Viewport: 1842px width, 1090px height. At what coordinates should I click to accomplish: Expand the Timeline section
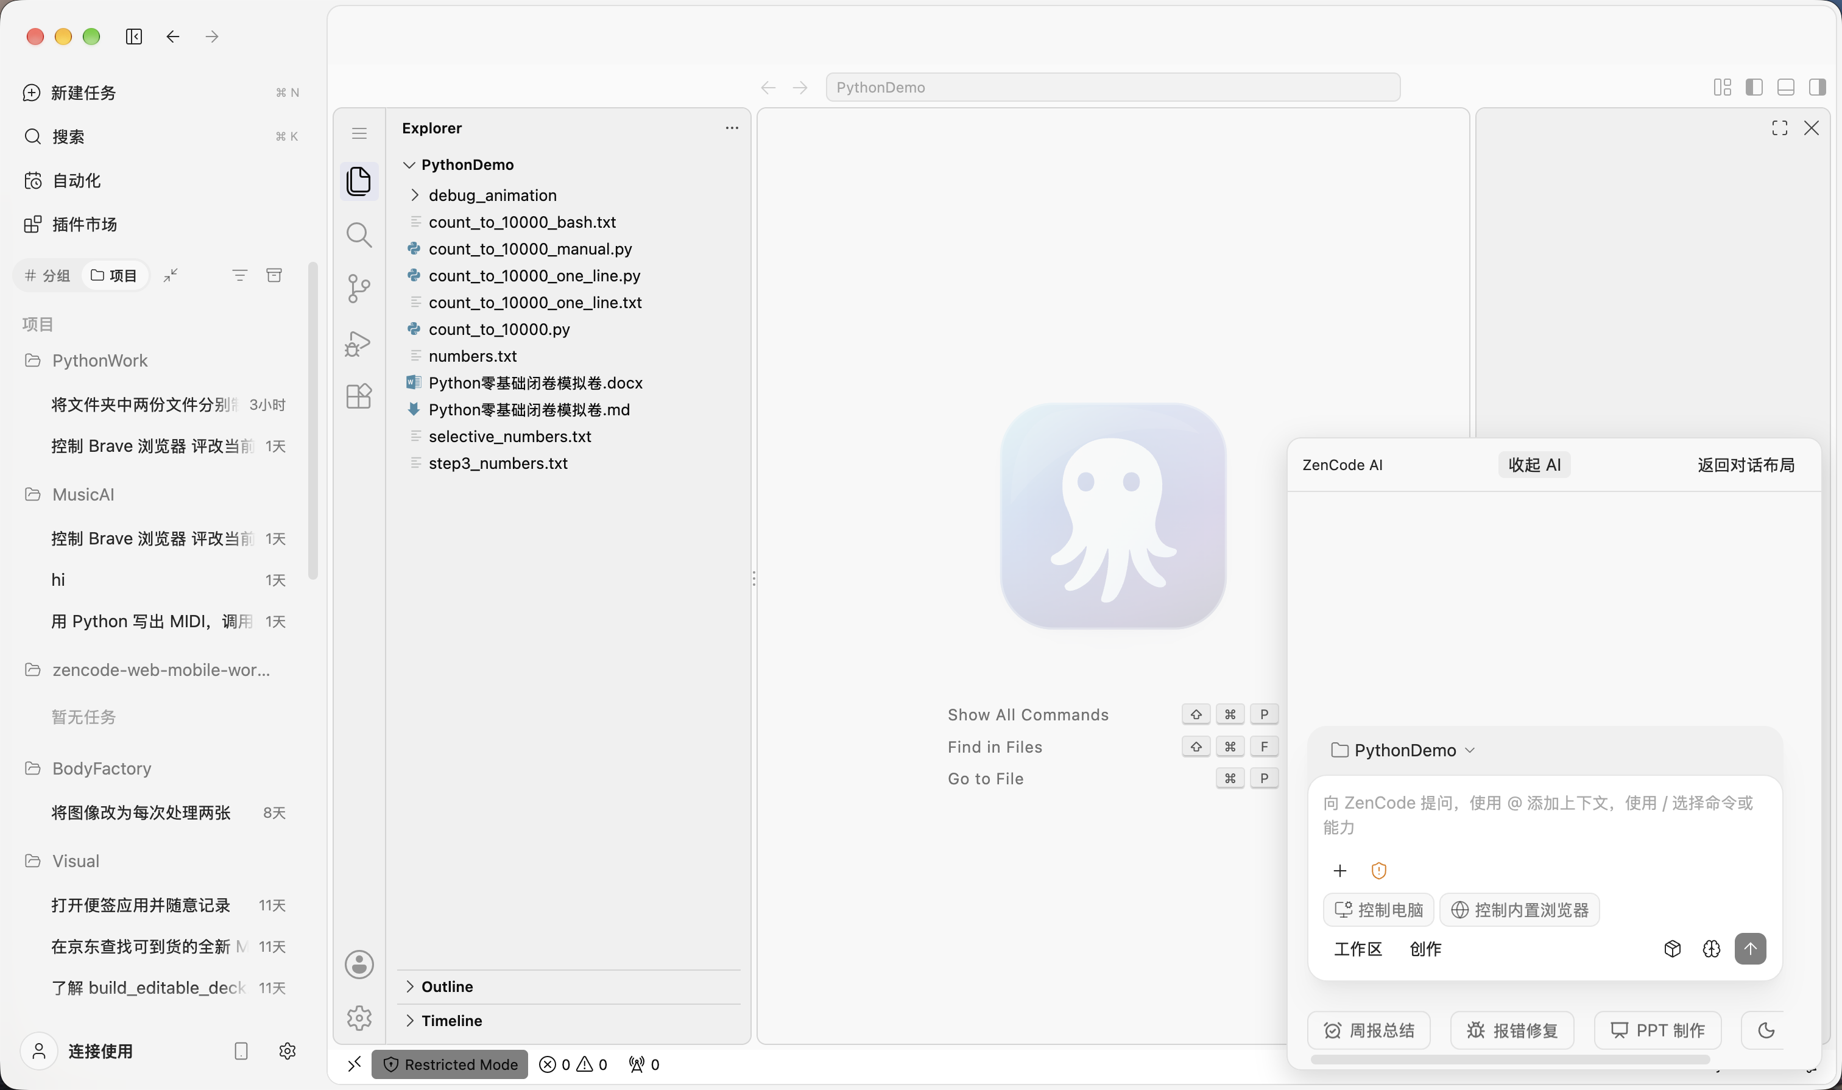409,1020
